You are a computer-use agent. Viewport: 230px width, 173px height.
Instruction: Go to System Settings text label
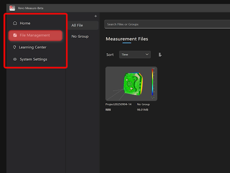33,59
